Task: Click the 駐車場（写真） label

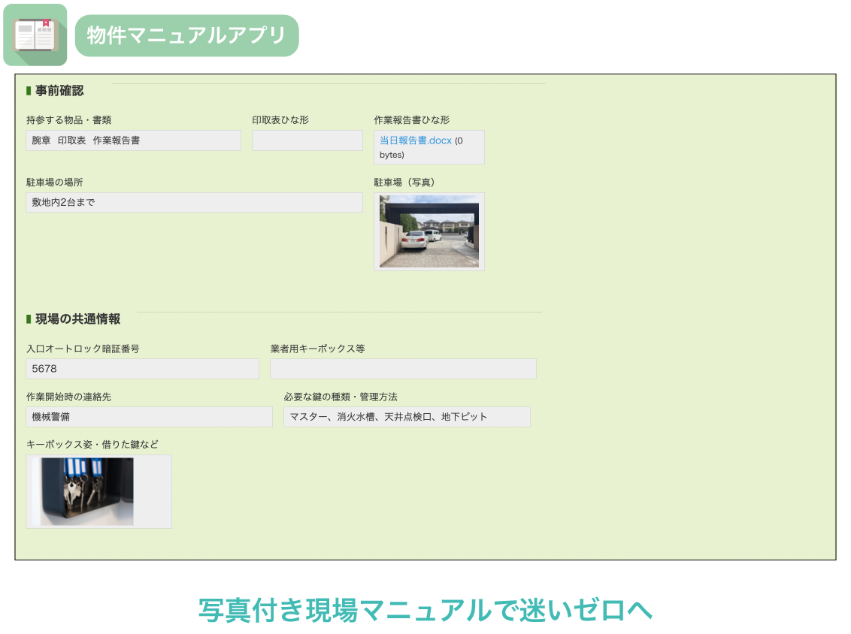Action: pyautogui.click(x=404, y=182)
